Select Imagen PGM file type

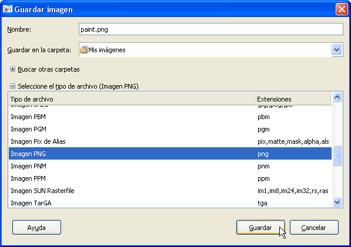tap(170, 129)
